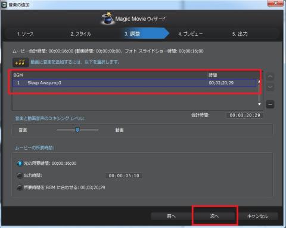Click the キャンセル button
The image size is (286, 228).
click(x=257, y=216)
